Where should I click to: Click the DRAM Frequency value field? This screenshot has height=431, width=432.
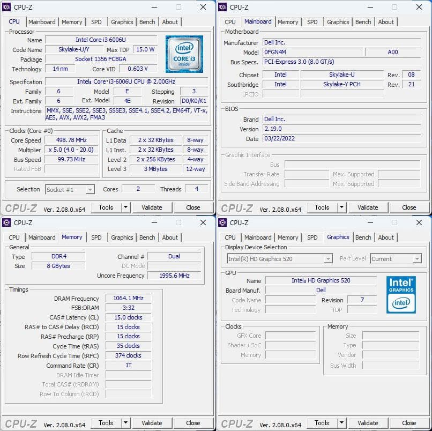128,299
